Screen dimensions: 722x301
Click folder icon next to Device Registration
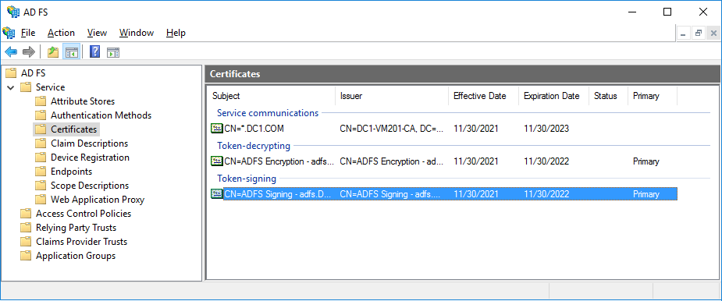(41, 158)
